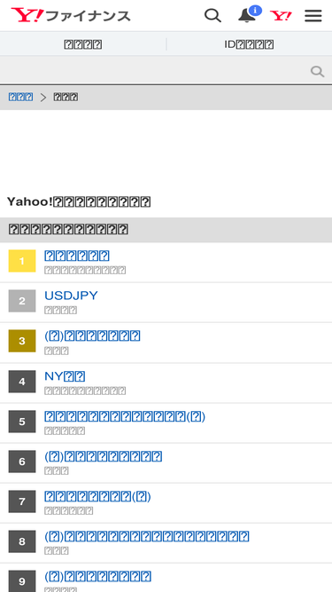Click the gray search icon in search field

317,71
